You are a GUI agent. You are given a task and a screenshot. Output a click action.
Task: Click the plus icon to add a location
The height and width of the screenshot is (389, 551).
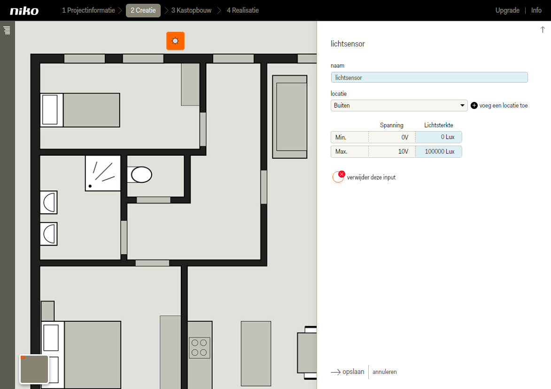click(x=474, y=105)
